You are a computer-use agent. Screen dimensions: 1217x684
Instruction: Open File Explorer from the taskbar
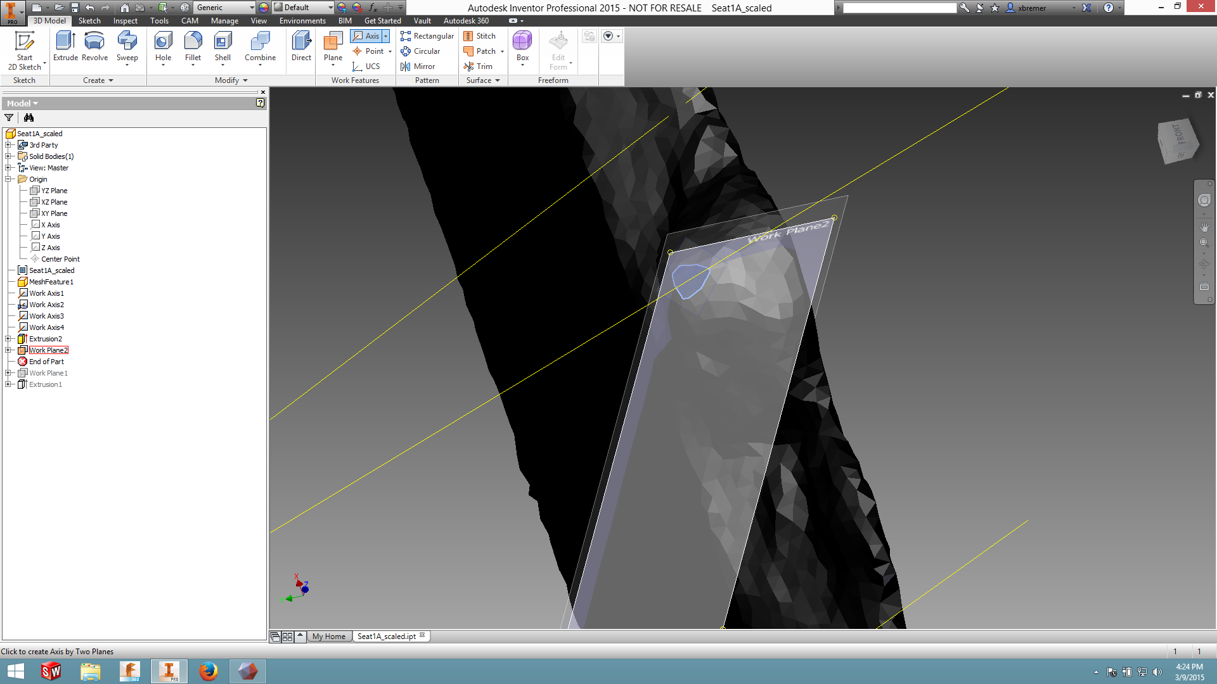point(90,671)
